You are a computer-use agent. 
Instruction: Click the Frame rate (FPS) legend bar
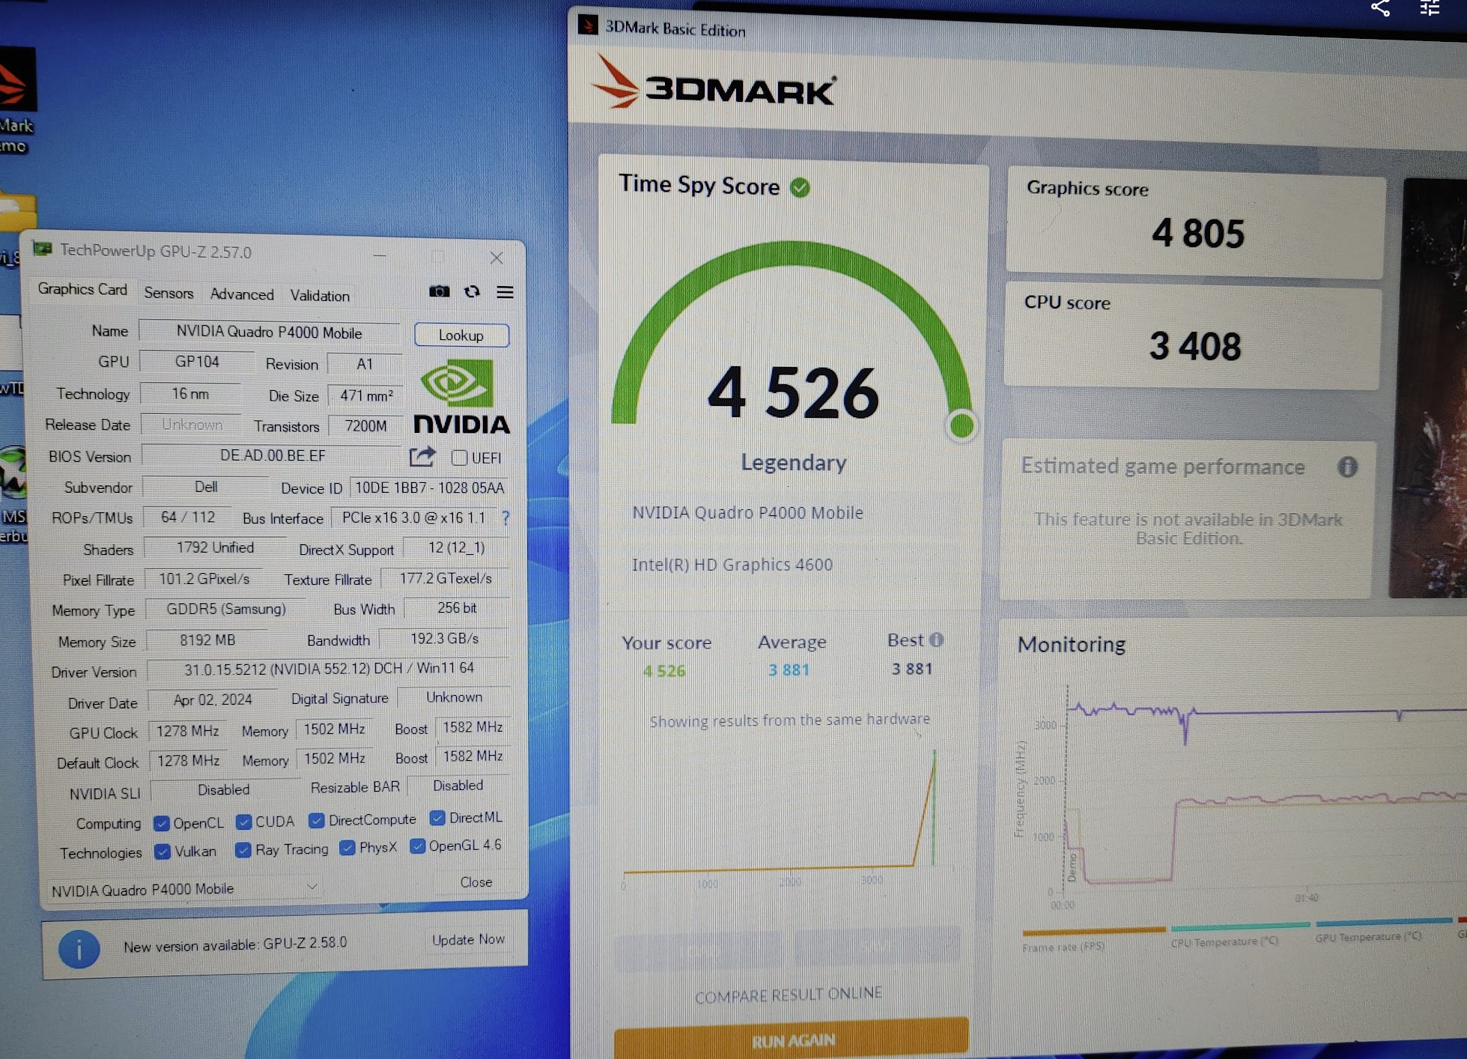pos(1093,930)
